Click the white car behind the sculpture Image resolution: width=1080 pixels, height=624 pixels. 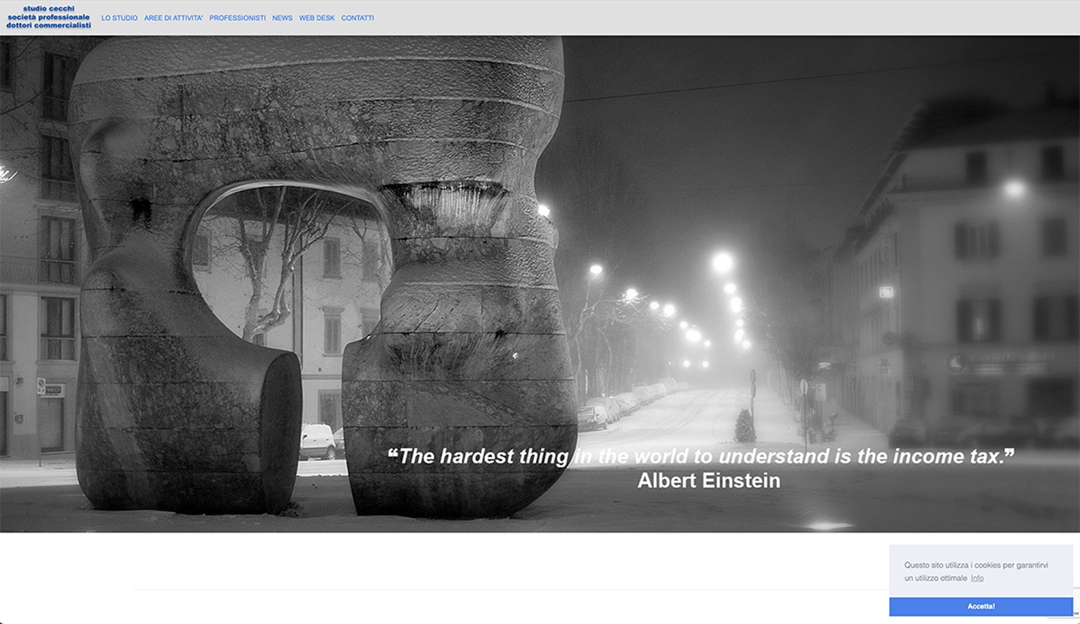coord(318,441)
